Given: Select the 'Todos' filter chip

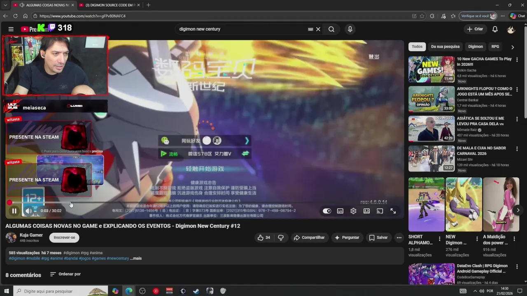Looking at the screenshot, I should pos(417,46).
